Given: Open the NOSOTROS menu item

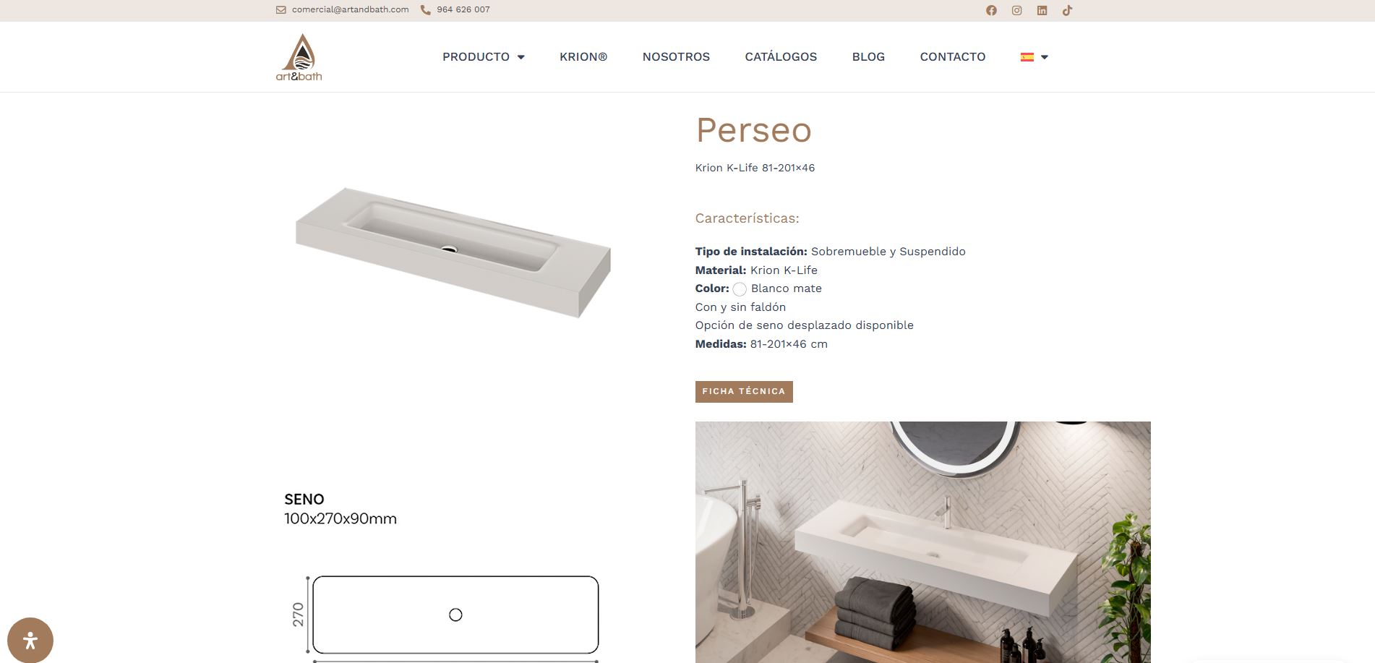Looking at the screenshot, I should pos(676,57).
